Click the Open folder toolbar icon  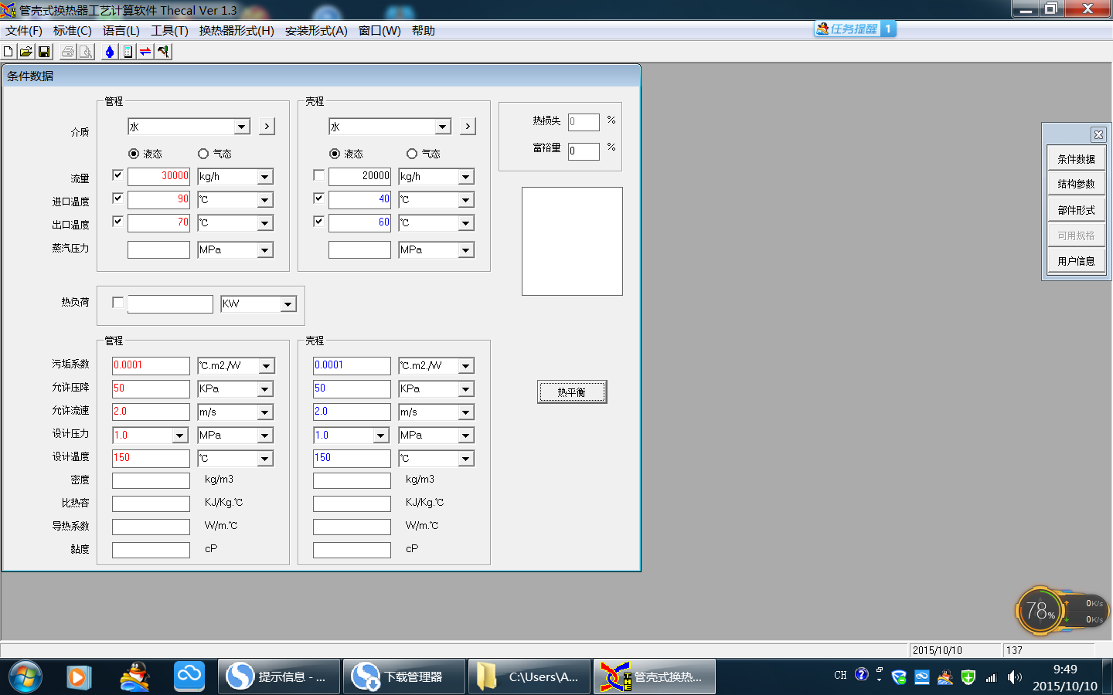pos(26,52)
